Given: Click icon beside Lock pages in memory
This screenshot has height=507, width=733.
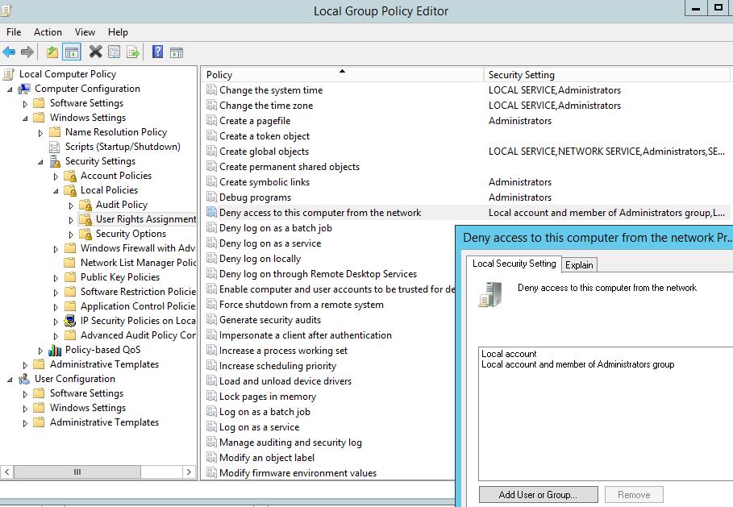Looking at the screenshot, I should pos(212,396).
